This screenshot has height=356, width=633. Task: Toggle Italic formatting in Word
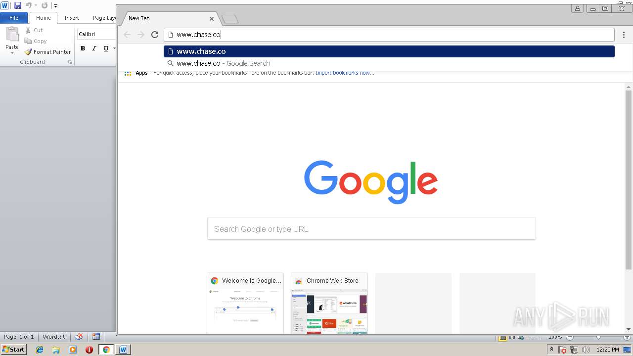coord(94,48)
